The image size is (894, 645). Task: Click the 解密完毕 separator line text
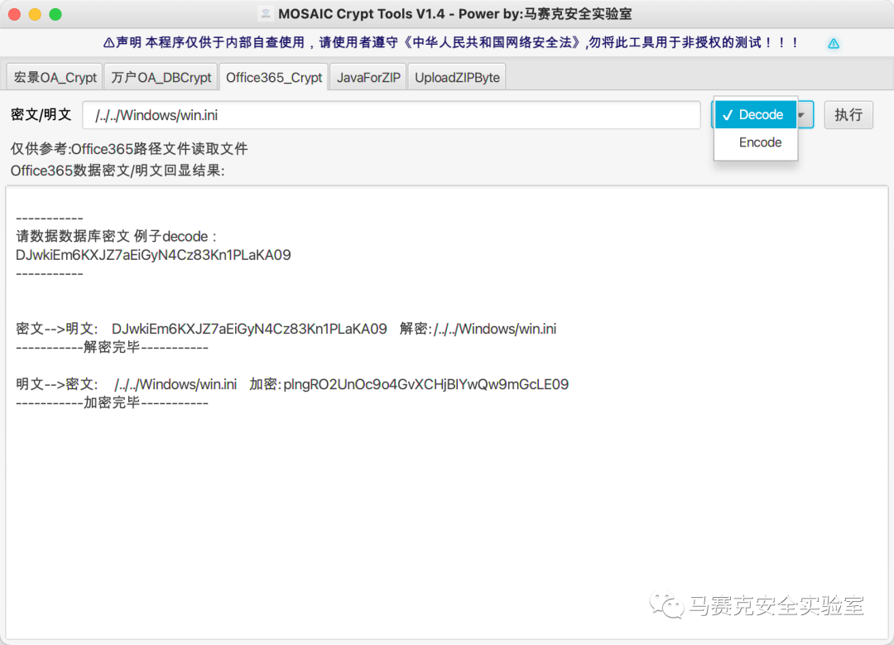click(x=113, y=347)
